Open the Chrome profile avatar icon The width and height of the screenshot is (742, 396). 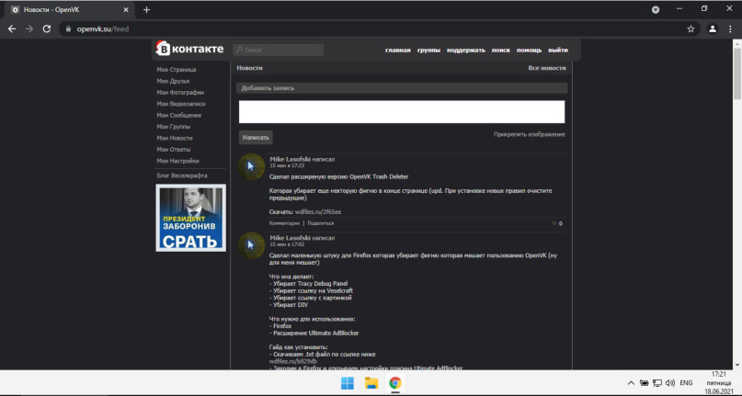[712, 28]
